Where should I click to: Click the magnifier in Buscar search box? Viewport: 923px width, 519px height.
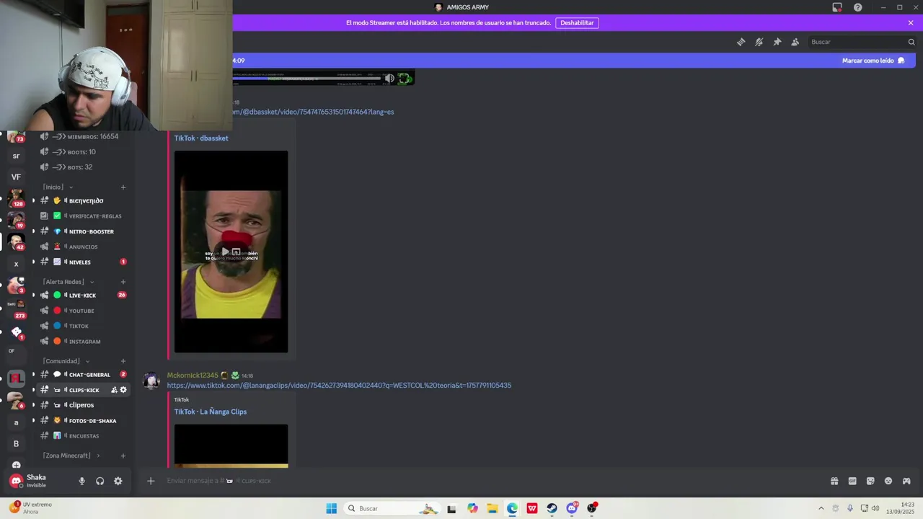coord(911,42)
